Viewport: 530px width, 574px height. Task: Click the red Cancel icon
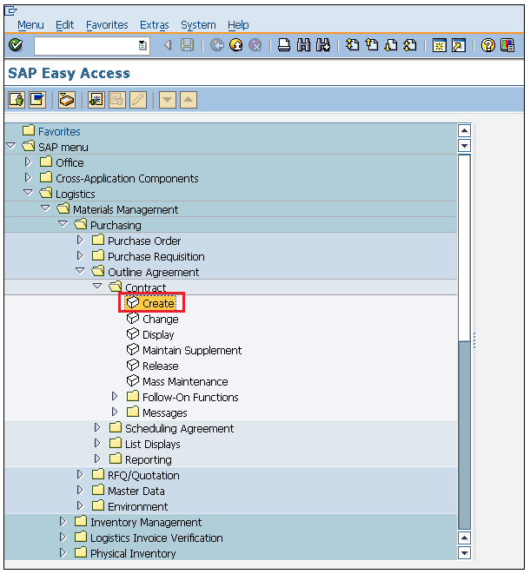coord(255,45)
